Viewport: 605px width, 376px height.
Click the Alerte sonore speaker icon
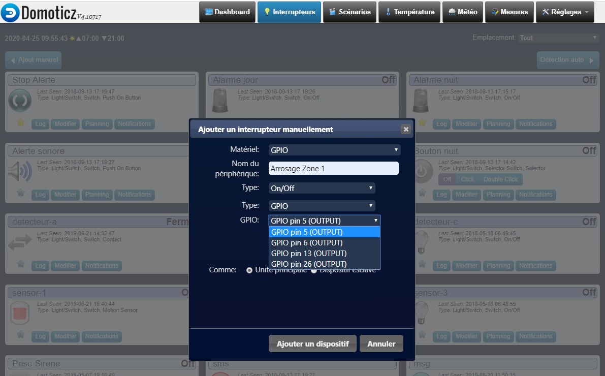point(20,172)
